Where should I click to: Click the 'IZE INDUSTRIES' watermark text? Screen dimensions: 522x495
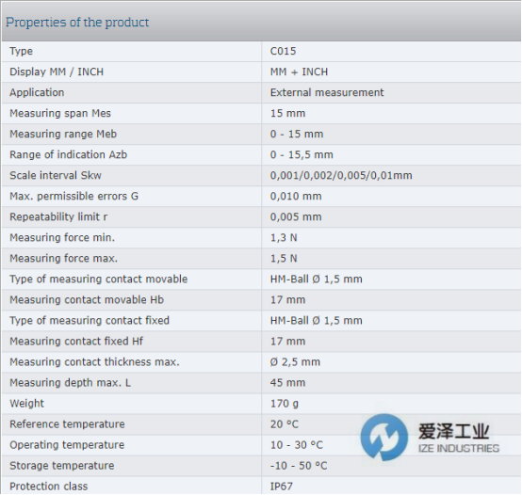pos(459,449)
